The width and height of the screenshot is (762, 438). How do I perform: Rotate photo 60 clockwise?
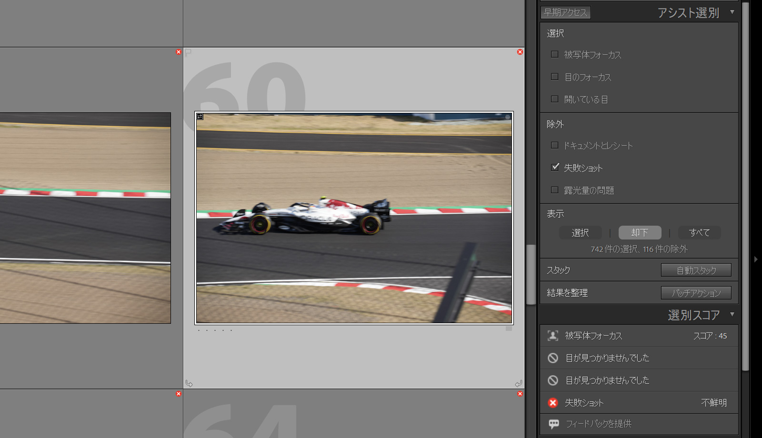pos(518,383)
